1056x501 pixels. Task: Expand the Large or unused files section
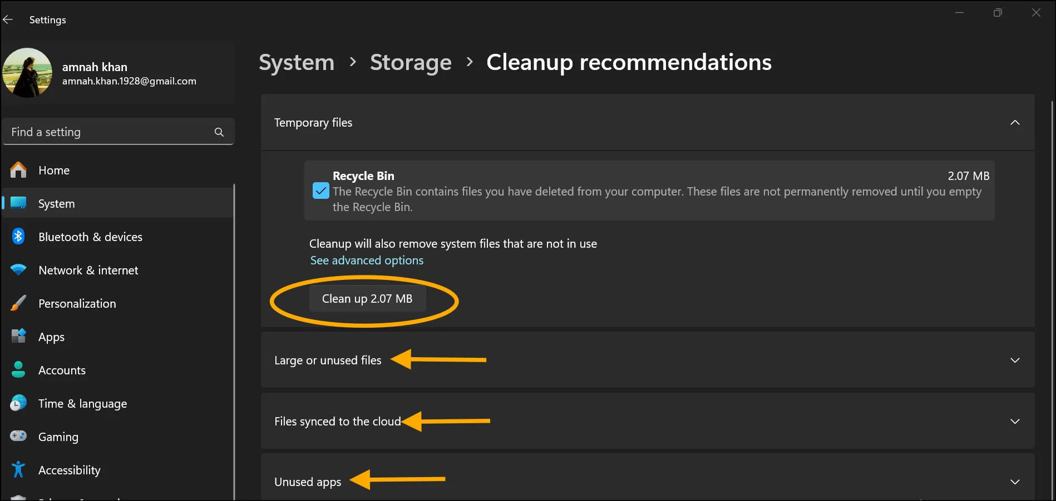(x=1015, y=360)
